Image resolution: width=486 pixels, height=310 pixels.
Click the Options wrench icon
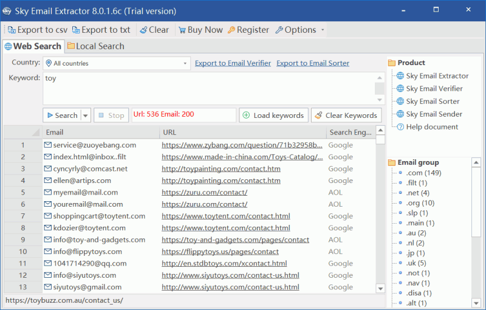tap(279, 30)
